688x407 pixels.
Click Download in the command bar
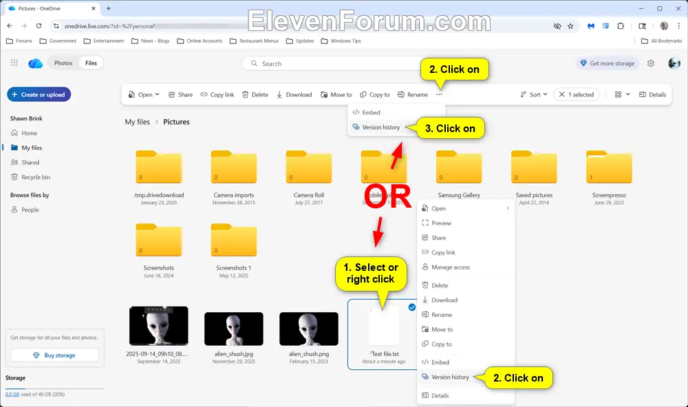294,95
